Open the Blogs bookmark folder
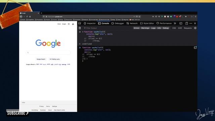 click(113, 19)
